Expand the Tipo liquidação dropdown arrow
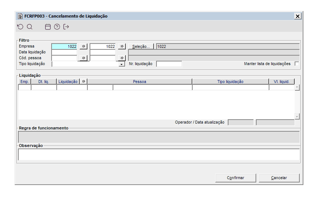The image size is (322, 204). pos(122,64)
